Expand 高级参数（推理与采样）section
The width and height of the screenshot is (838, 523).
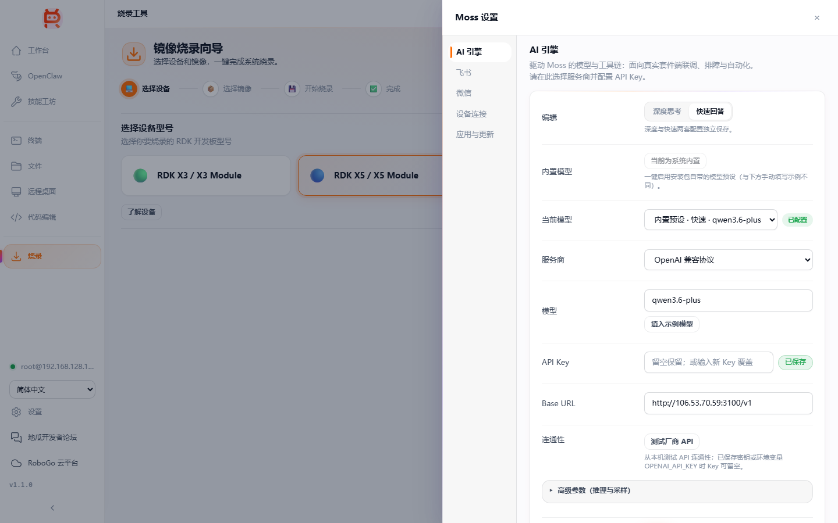677,491
